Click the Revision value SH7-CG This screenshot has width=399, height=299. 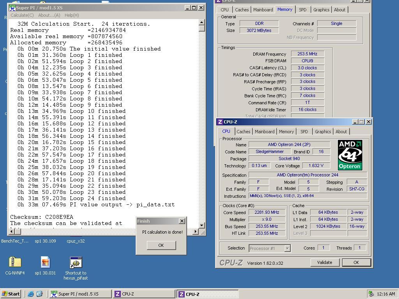click(357, 189)
